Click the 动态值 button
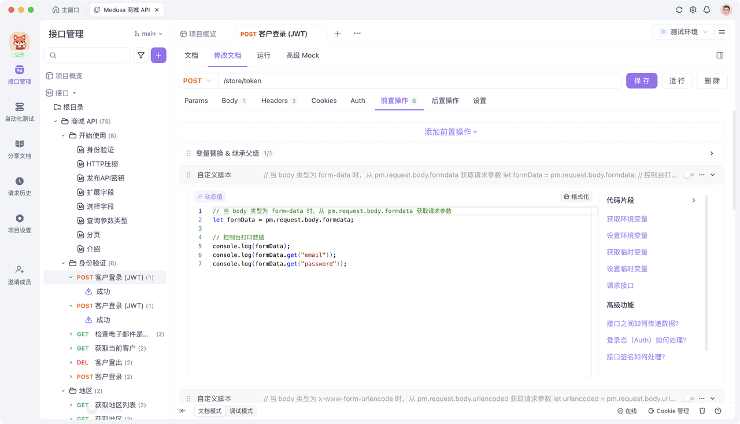This screenshot has width=740, height=424. 210,197
